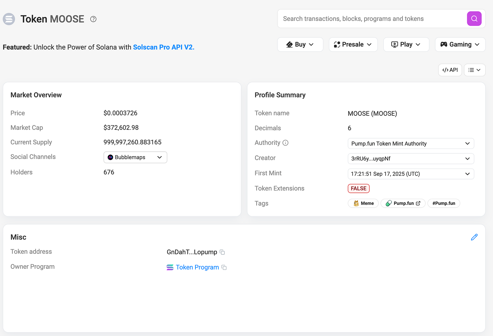Click the Token Program Solana icon
493x336 pixels.
tap(170, 267)
